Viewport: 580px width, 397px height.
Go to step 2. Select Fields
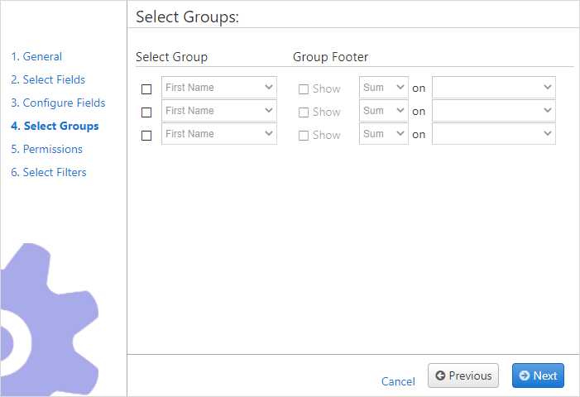48,80
